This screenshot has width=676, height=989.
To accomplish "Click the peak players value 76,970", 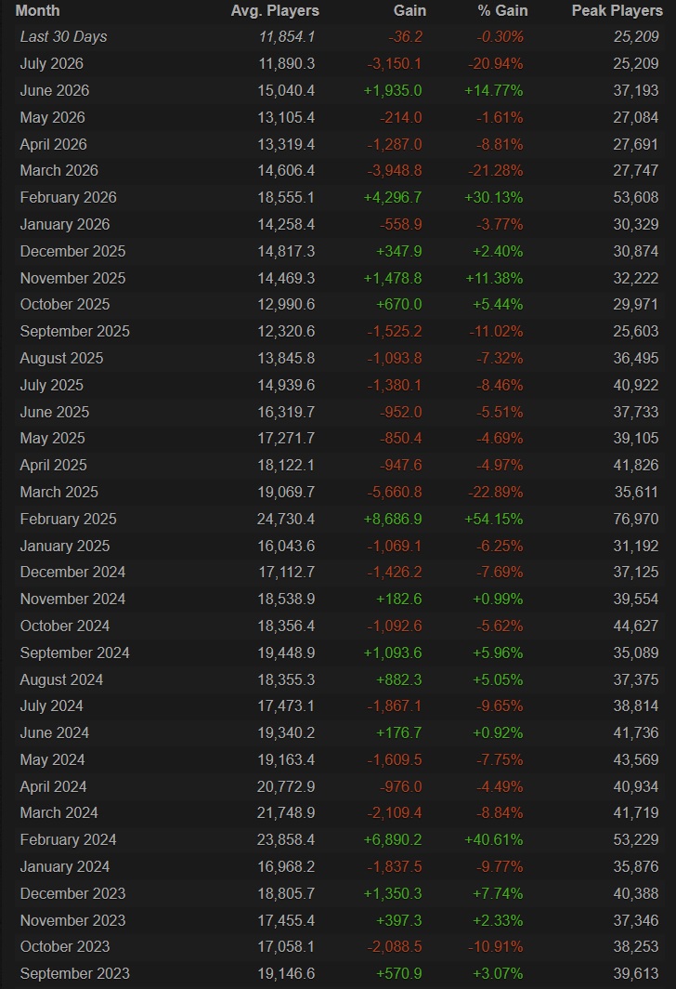I will 636,519.
